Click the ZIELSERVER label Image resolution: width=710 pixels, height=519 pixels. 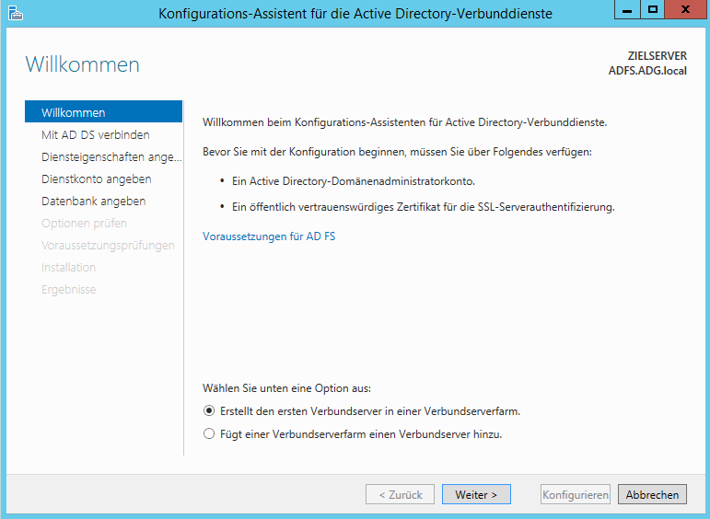[x=657, y=55]
